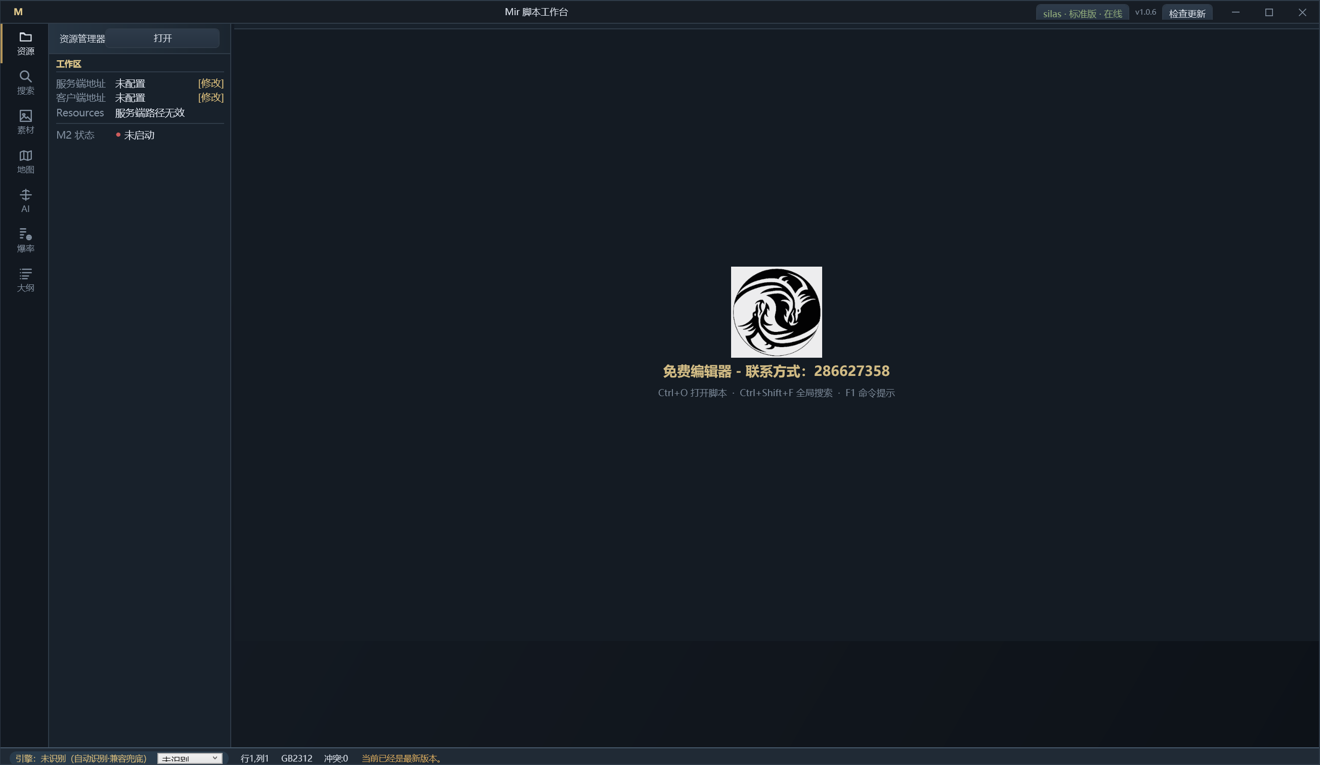Open the 大纲 outline panel
This screenshot has width=1320, height=765.
pos(25,280)
